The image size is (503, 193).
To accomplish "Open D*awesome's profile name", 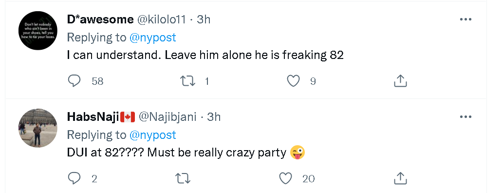I will pos(100,19).
